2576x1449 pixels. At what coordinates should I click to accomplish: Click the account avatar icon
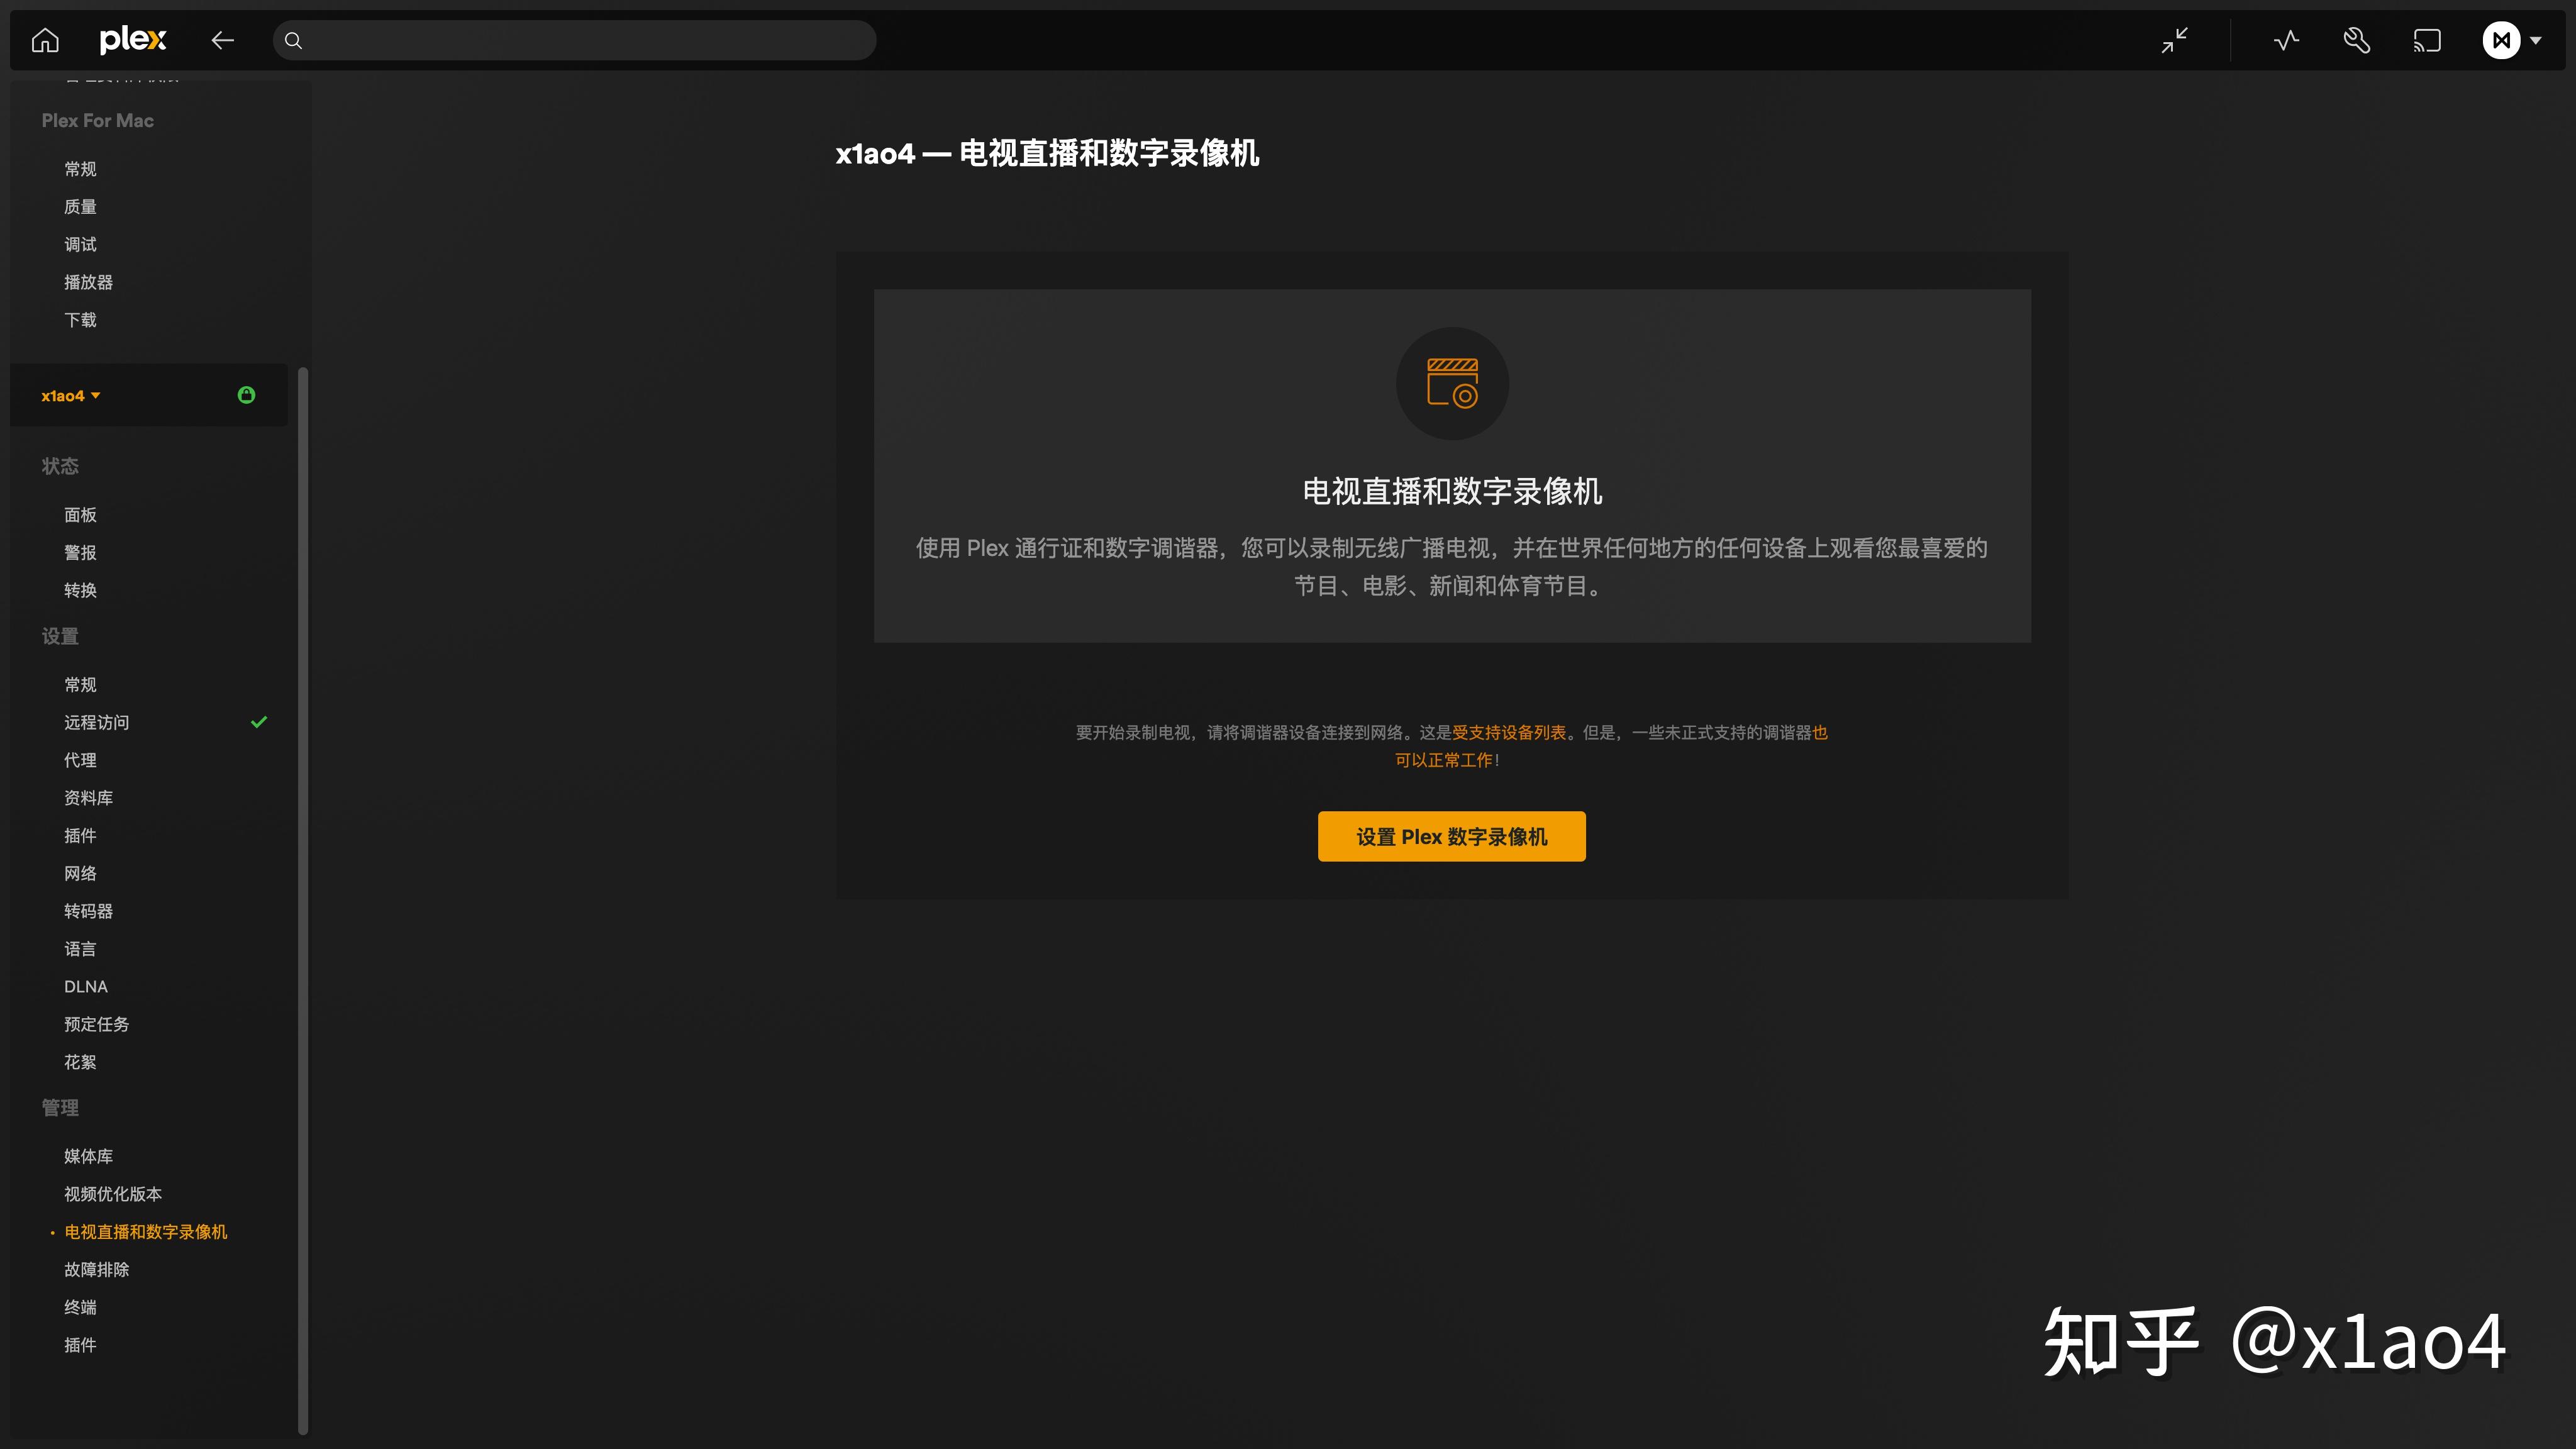2501,40
